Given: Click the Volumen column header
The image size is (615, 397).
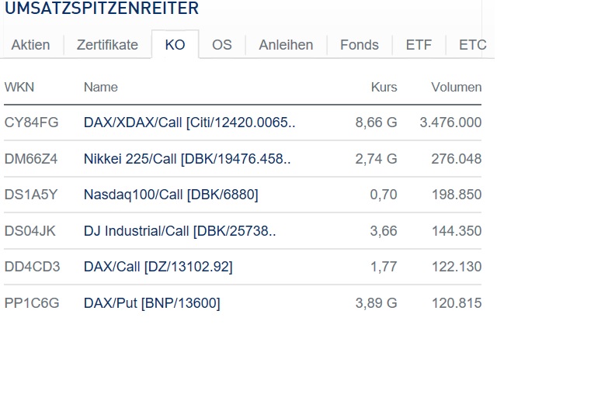Looking at the screenshot, I should click(456, 88).
